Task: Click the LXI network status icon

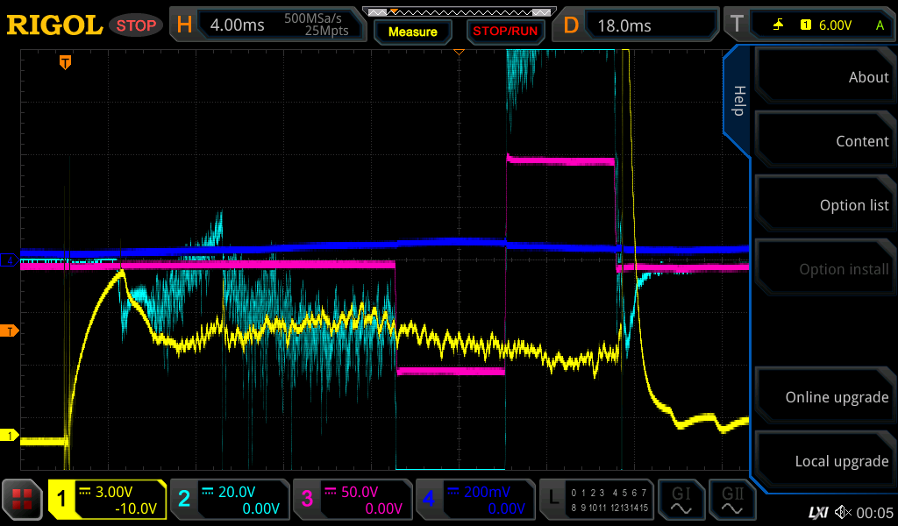Action: (817, 511)
